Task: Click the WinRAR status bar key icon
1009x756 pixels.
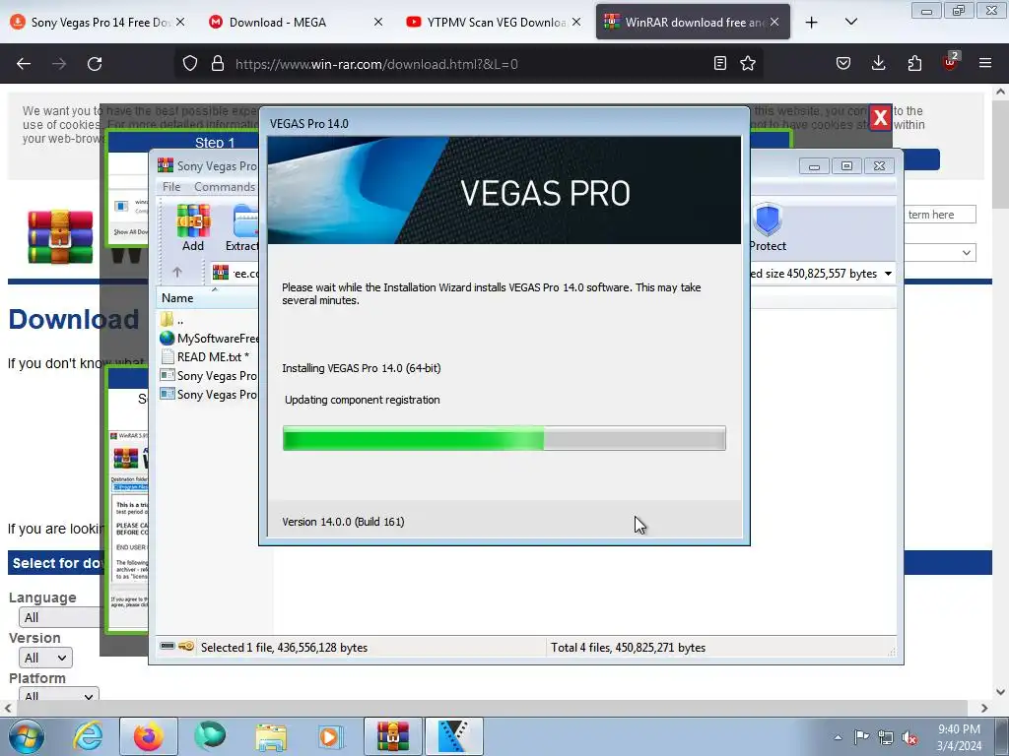Action: (186, 646)
